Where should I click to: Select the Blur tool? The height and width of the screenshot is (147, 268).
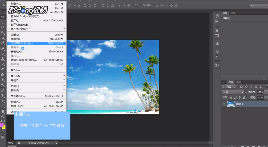(x=2, y=79)
